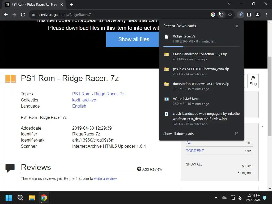
Task: Click the TORRENT download link
Action: (195, 151)
